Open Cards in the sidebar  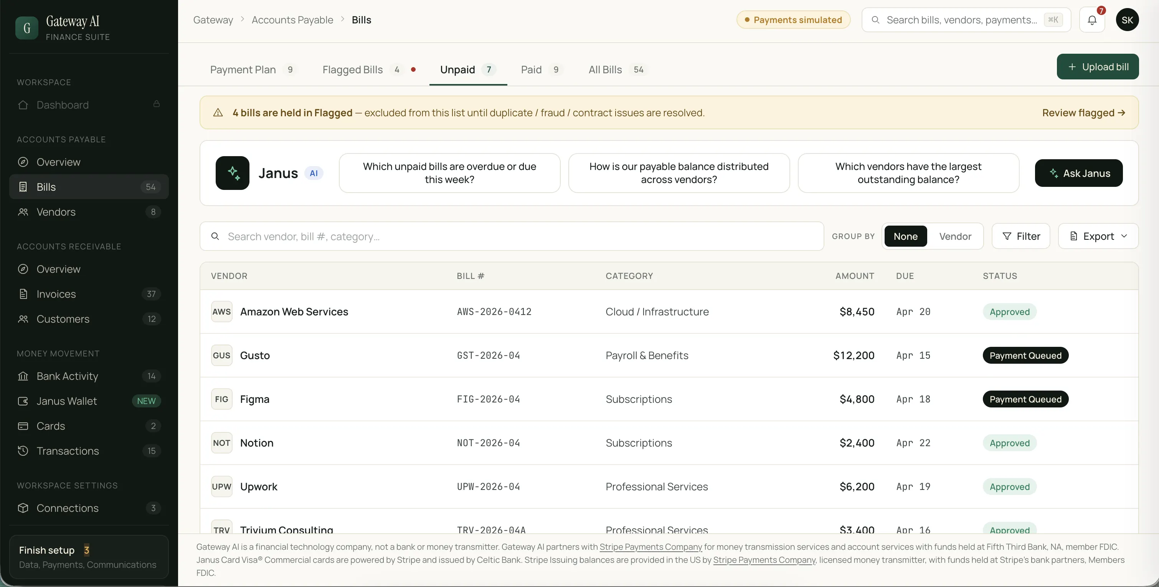click(x=89, y=426)
